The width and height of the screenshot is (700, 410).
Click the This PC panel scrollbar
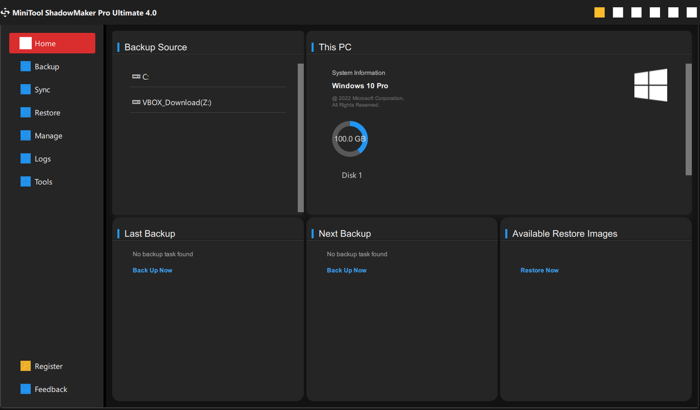pyautogui.click(x=689, y=119)
